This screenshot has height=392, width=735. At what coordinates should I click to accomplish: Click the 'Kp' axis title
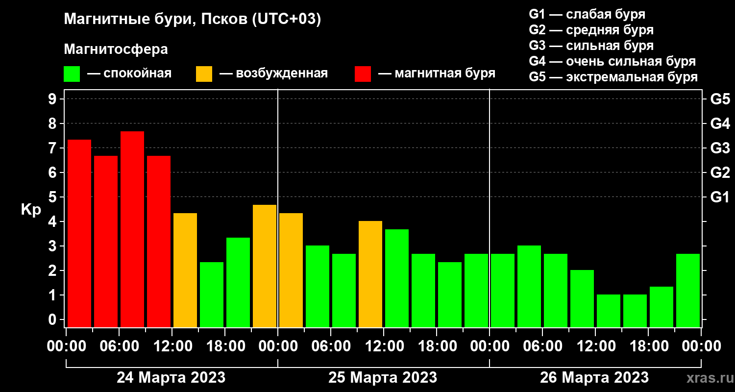point(31,209)
